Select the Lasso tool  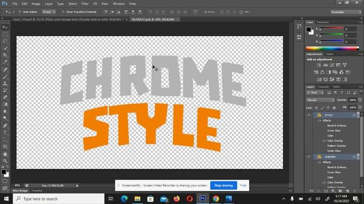[x=5, y=41]
